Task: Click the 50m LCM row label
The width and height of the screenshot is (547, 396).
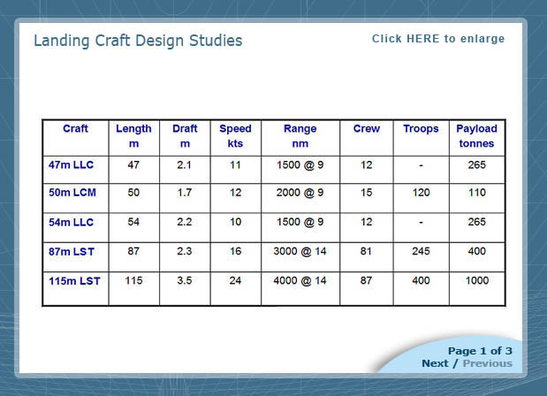Action: (x=72, y=193)
